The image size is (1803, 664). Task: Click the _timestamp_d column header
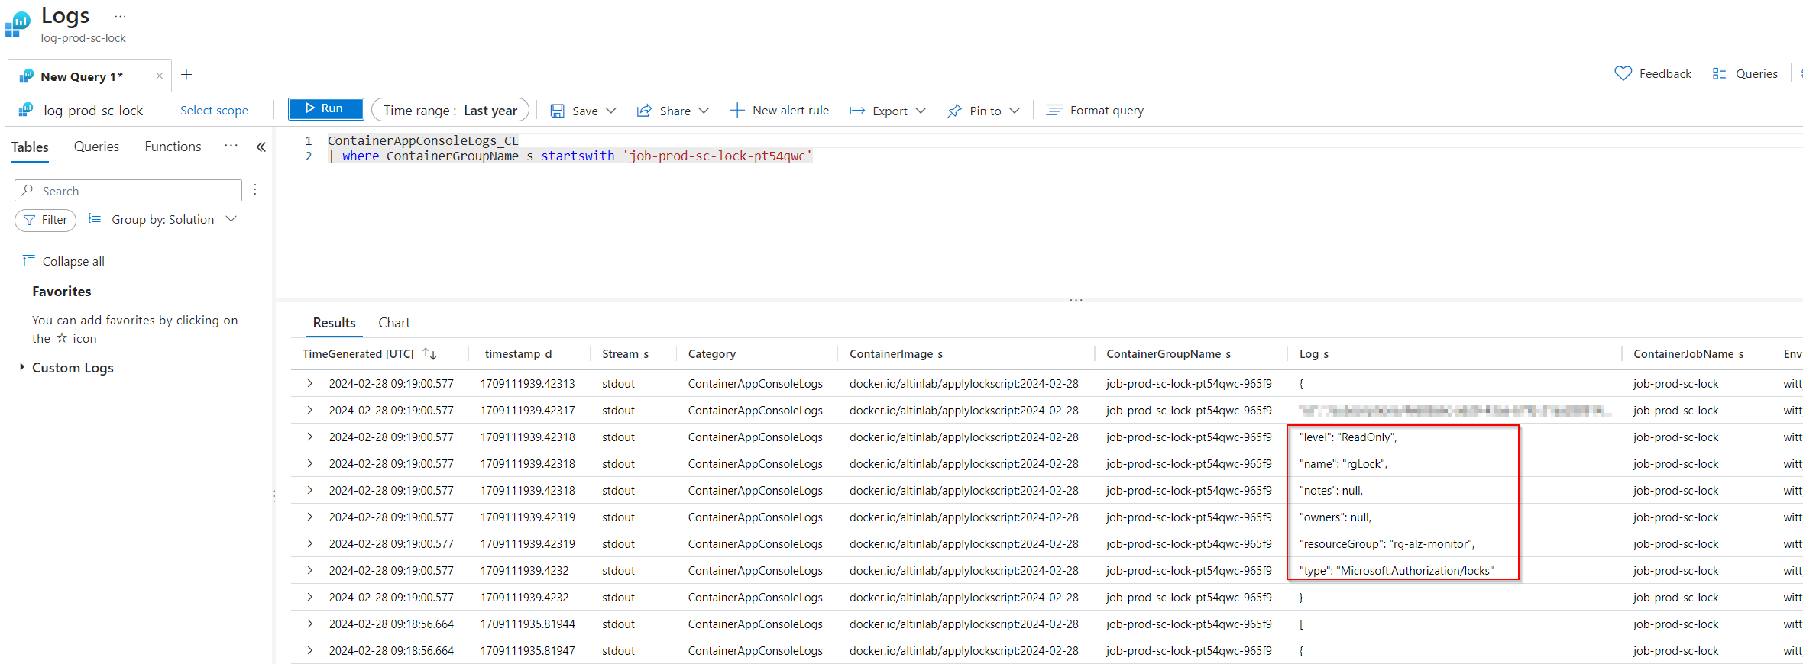[516, 354]
